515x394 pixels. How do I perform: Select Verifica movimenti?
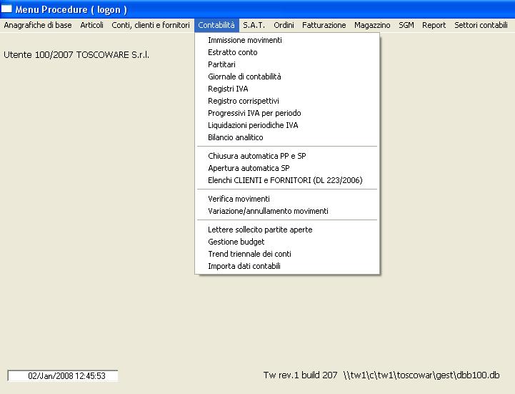[287, 199]
